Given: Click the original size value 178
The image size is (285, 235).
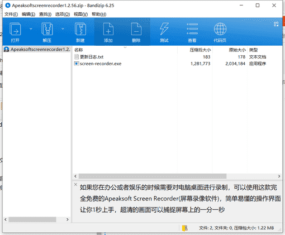Looking at the screenshot, I should (x=241, y=57).
